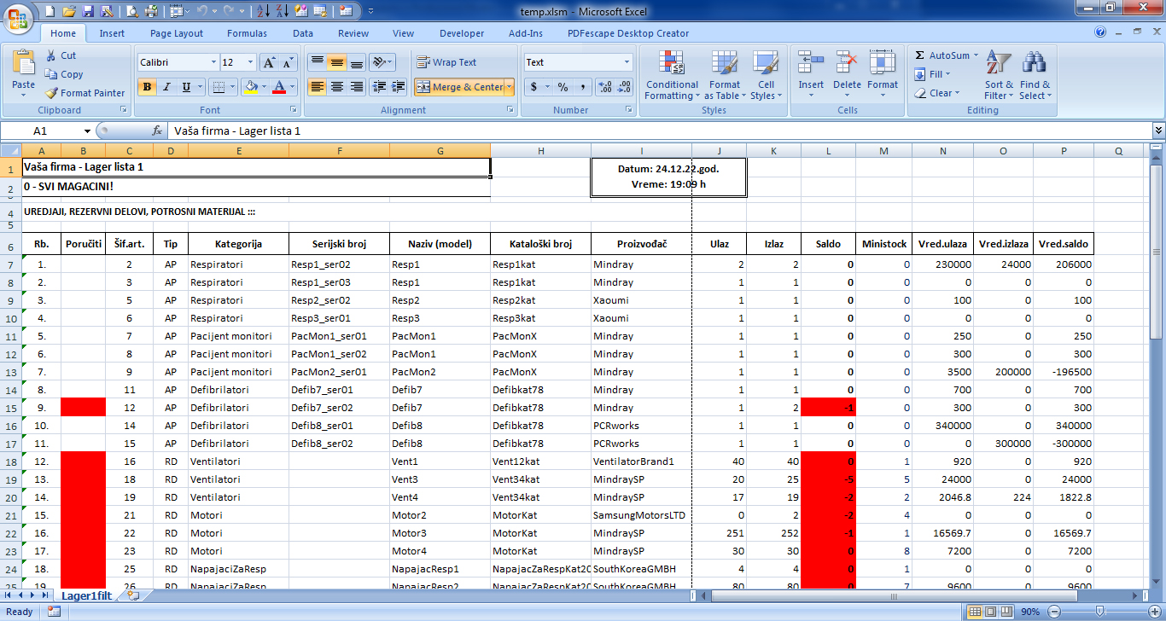
Task: Toggle Bold formatting
Action: 147,87
